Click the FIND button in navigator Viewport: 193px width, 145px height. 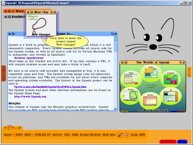pos(75,135)
